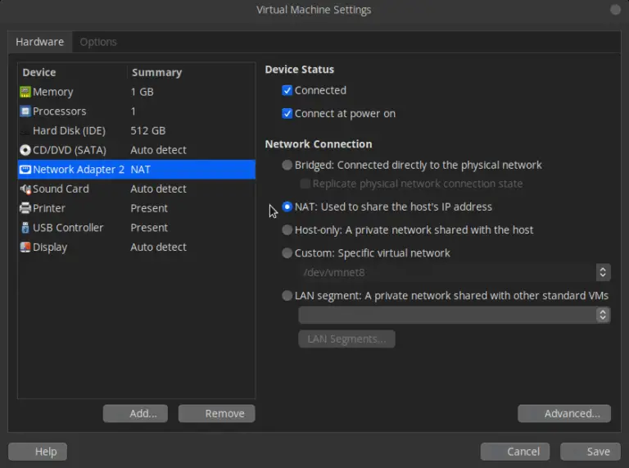Cancel the Virtual Machine Settings dialog
This screenshot has height=468, width=629.
click(515, 452)
